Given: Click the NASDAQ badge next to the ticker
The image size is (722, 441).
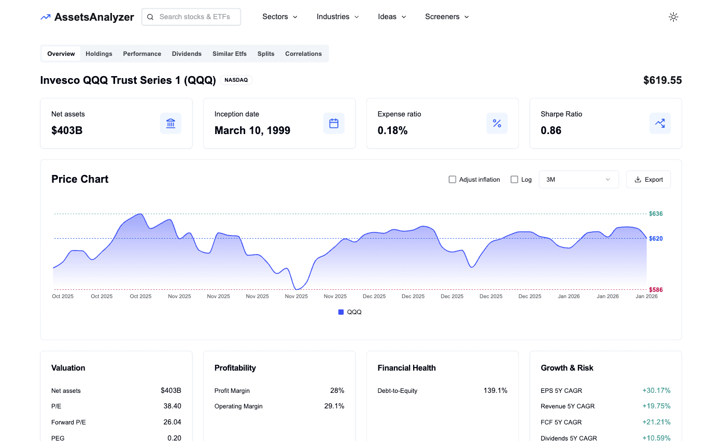Looking at the screenshot, I should [236, 80].
